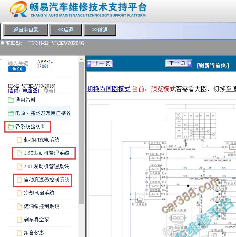
Task: Click document icon beside 刹车真空泵
Action: 19,220
